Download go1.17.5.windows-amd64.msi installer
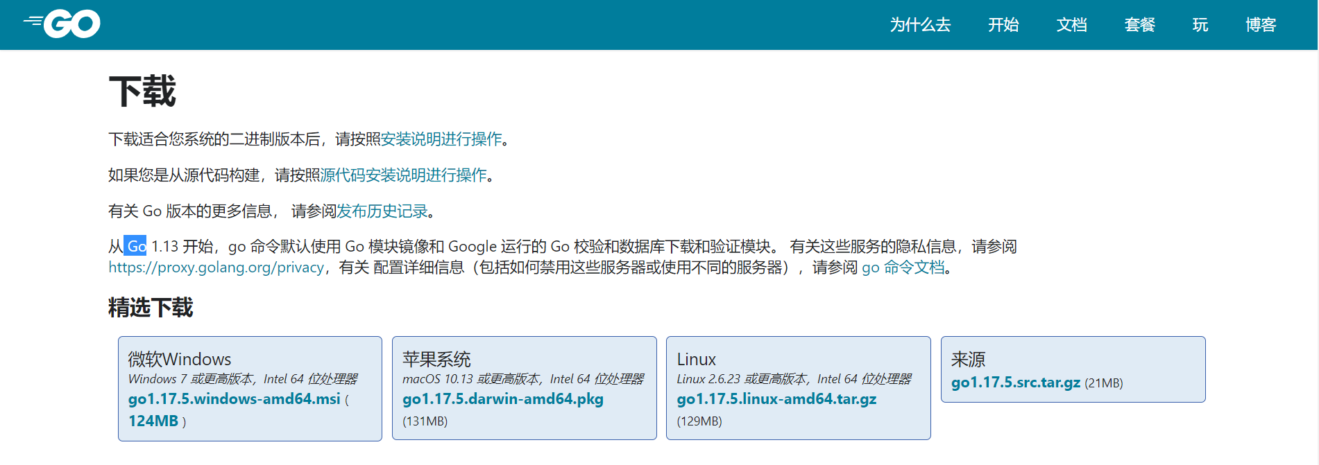Image resolution: width=1319 pixels, height=465 pixels. click(x=234, y=399)
